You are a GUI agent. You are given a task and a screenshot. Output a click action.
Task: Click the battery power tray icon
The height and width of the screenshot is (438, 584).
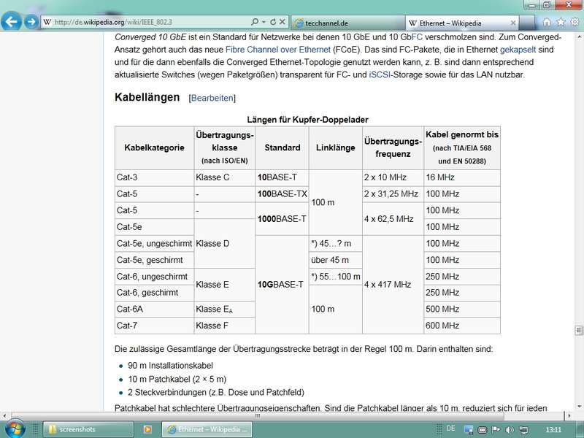pos(482,430)
